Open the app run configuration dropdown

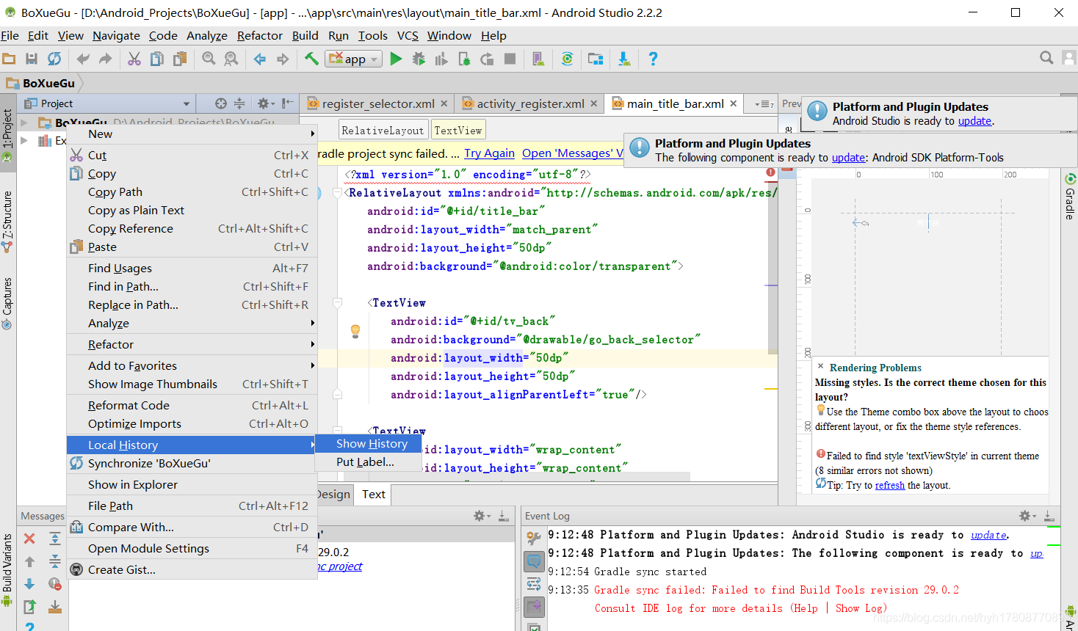click(x=354, y=59)
